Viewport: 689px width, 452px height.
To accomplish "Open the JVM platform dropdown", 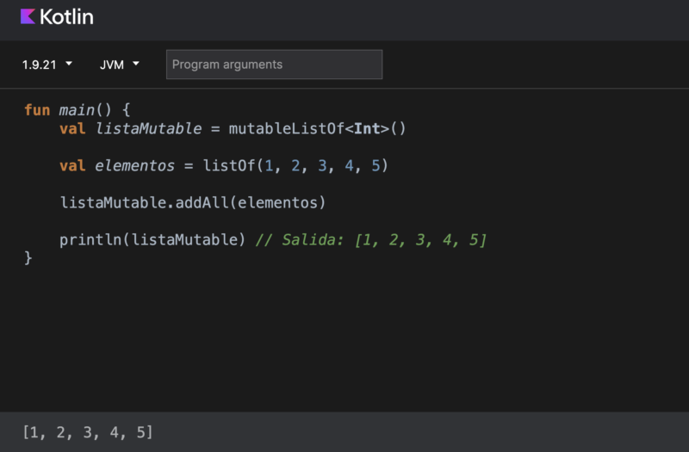I will [119, 65].
